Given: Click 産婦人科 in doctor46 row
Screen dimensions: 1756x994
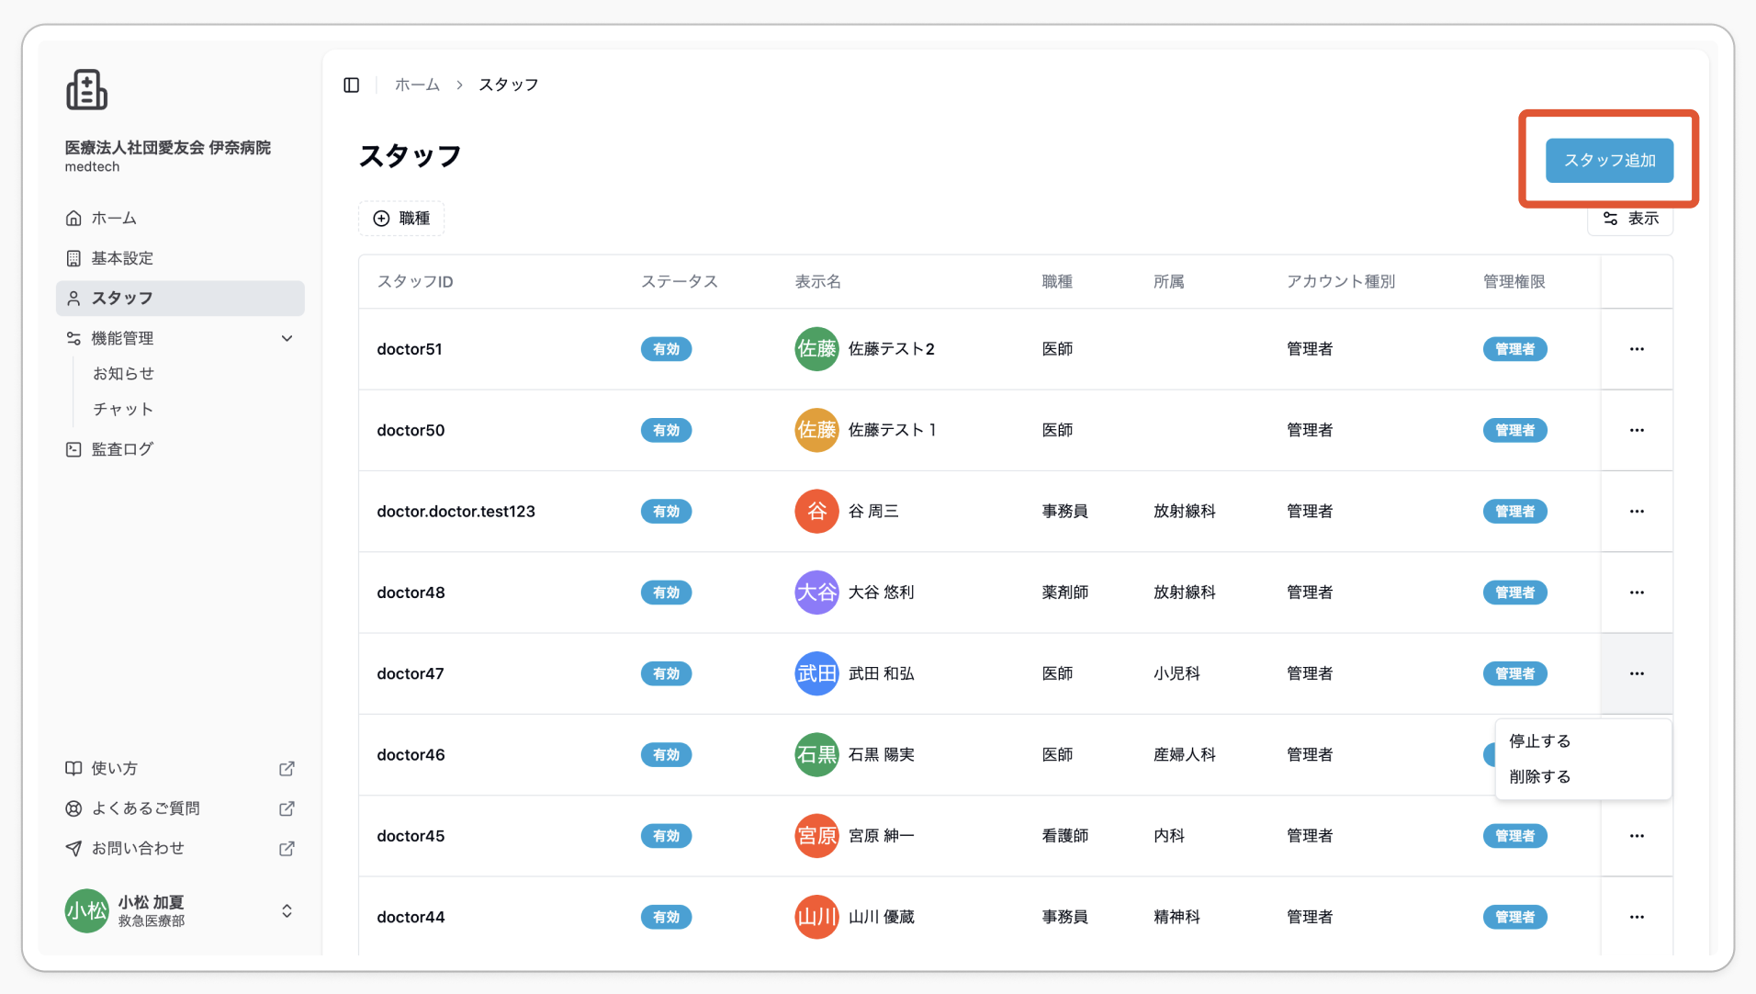Looking at the screenshot, I should 1185,754.
